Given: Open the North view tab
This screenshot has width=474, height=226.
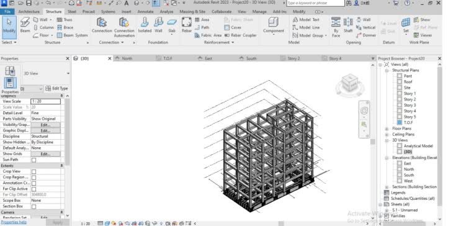Looking at the screenshot, I should (x=127, y=58).
